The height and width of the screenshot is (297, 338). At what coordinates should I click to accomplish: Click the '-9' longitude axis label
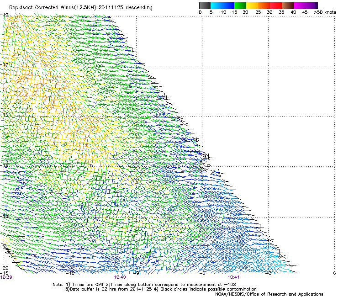click(137, 273)
